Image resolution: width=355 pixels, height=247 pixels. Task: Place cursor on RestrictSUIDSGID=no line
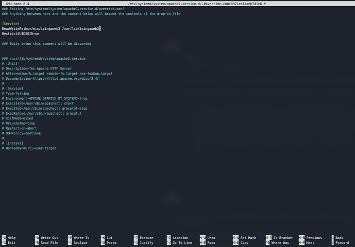tap(21, 33)
